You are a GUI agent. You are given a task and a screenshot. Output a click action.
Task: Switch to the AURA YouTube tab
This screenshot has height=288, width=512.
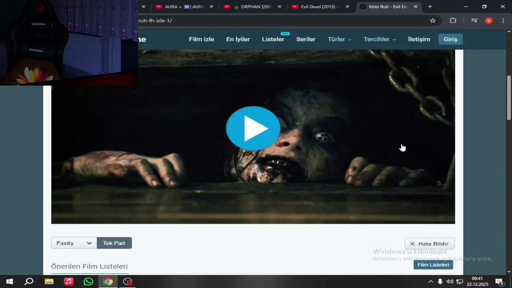(184, 7)
